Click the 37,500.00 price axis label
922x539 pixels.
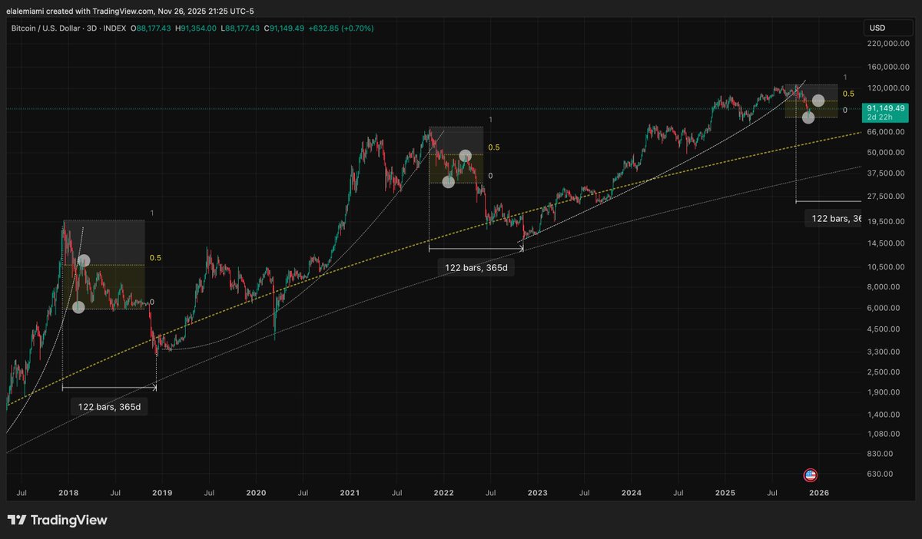pos(887,174)
